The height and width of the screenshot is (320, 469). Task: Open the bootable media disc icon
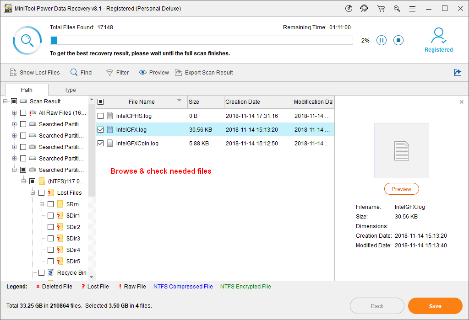point(349,8)
